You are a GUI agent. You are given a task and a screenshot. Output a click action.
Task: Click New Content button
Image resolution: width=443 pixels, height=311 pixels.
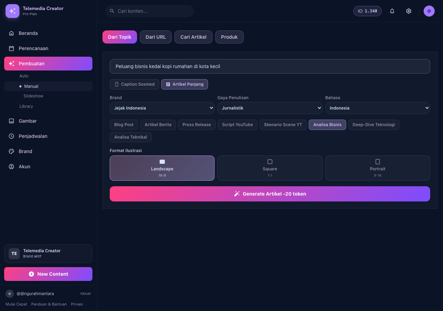pyautogui.click(x=48, y=274)
